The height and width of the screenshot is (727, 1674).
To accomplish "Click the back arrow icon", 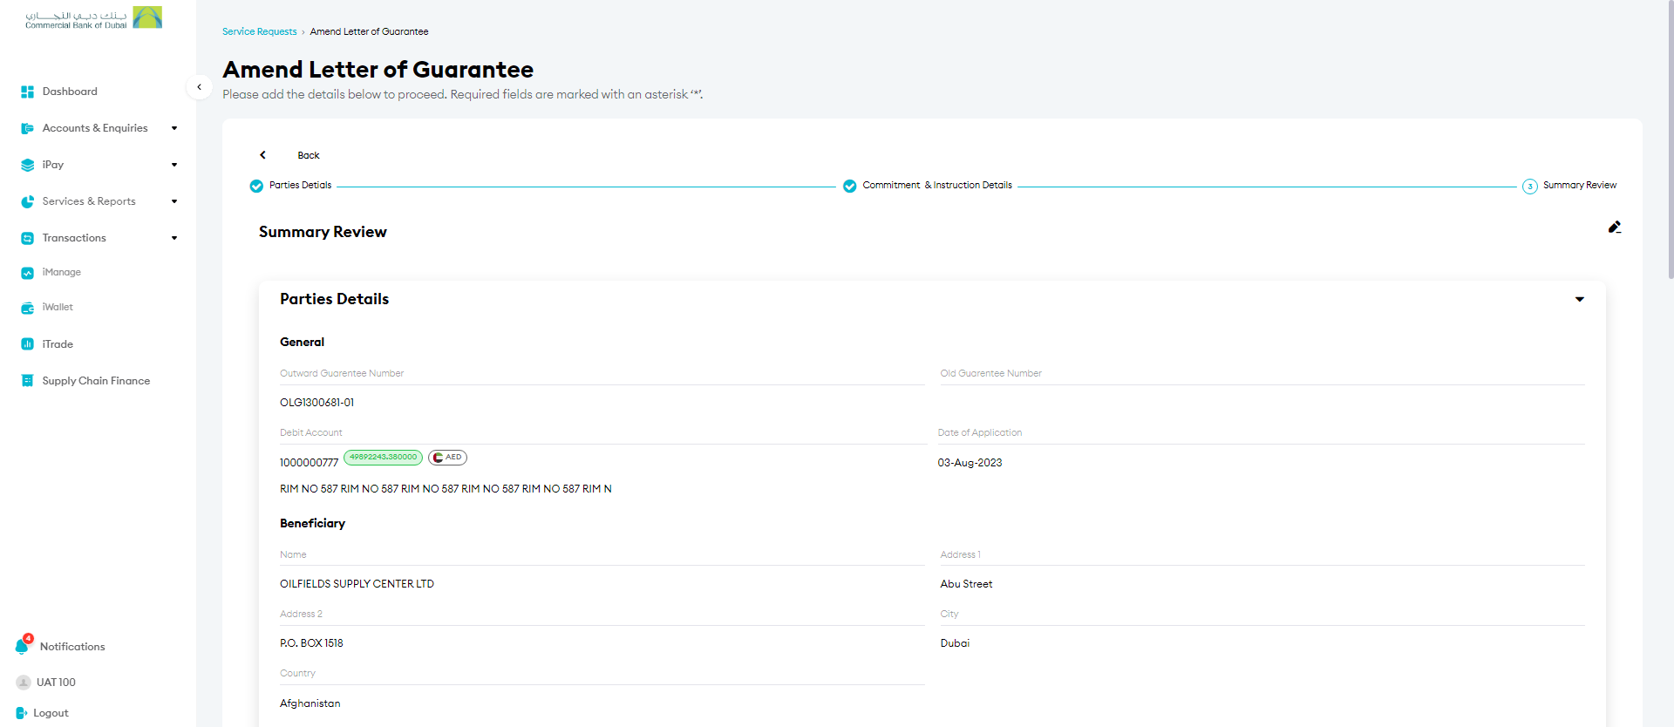I will coord(262,155).
